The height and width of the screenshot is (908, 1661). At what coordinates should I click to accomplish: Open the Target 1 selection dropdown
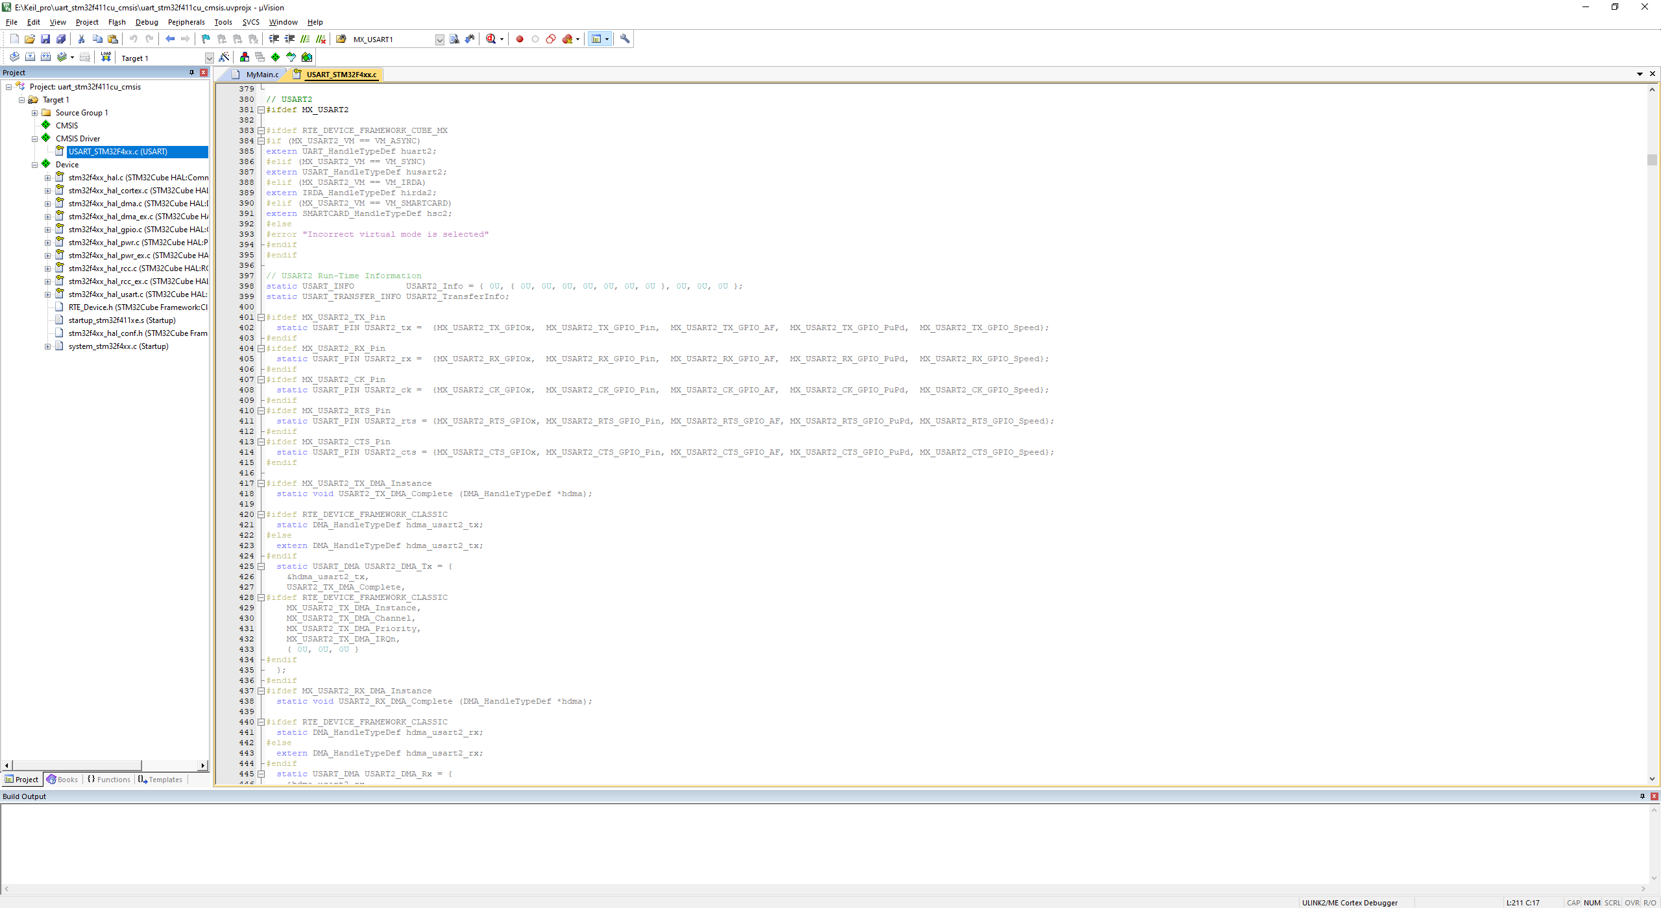209,58
